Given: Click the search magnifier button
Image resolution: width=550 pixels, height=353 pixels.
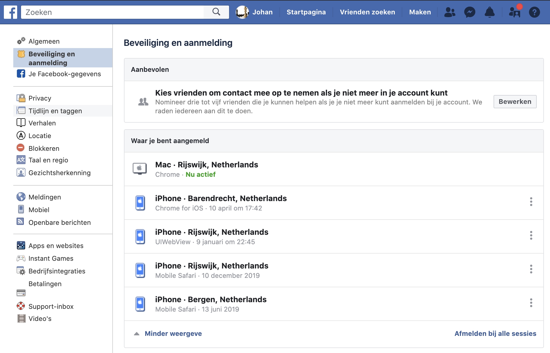Looking at the screenshot, I should point(216,12).
